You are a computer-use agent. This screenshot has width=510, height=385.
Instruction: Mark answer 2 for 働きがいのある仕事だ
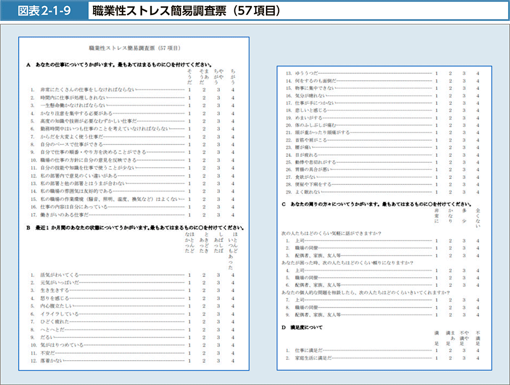(x=204, y=215)
